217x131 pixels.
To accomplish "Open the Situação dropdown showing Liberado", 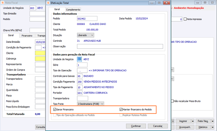I will [x=85, y=35].
